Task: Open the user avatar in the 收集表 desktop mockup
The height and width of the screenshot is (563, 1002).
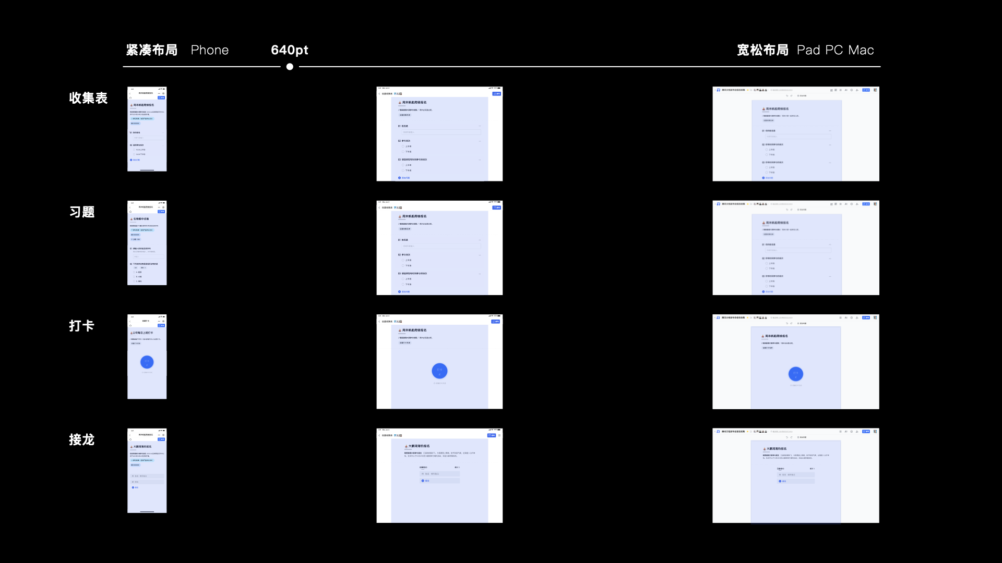Action: click(875, 90)
